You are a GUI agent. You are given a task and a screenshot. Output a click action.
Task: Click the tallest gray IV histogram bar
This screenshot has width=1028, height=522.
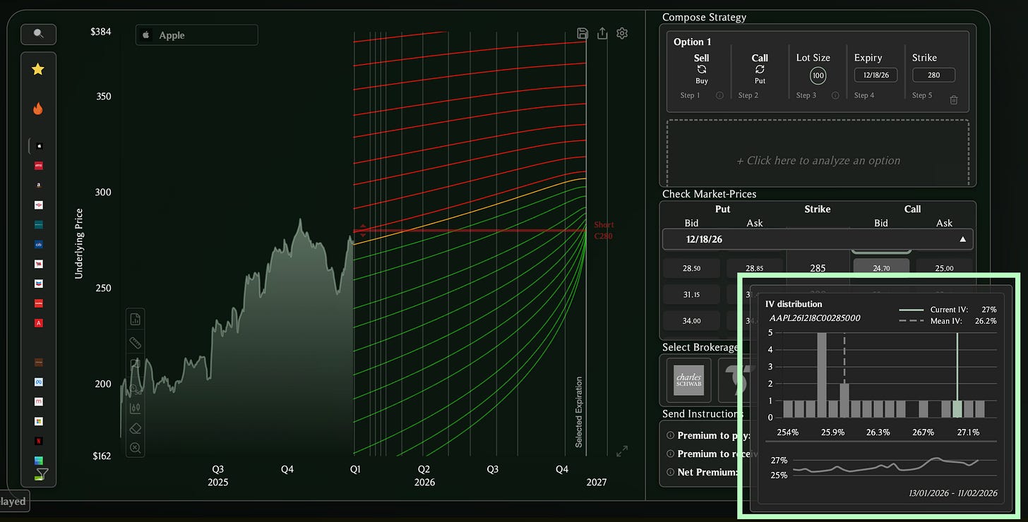[822, 375]
